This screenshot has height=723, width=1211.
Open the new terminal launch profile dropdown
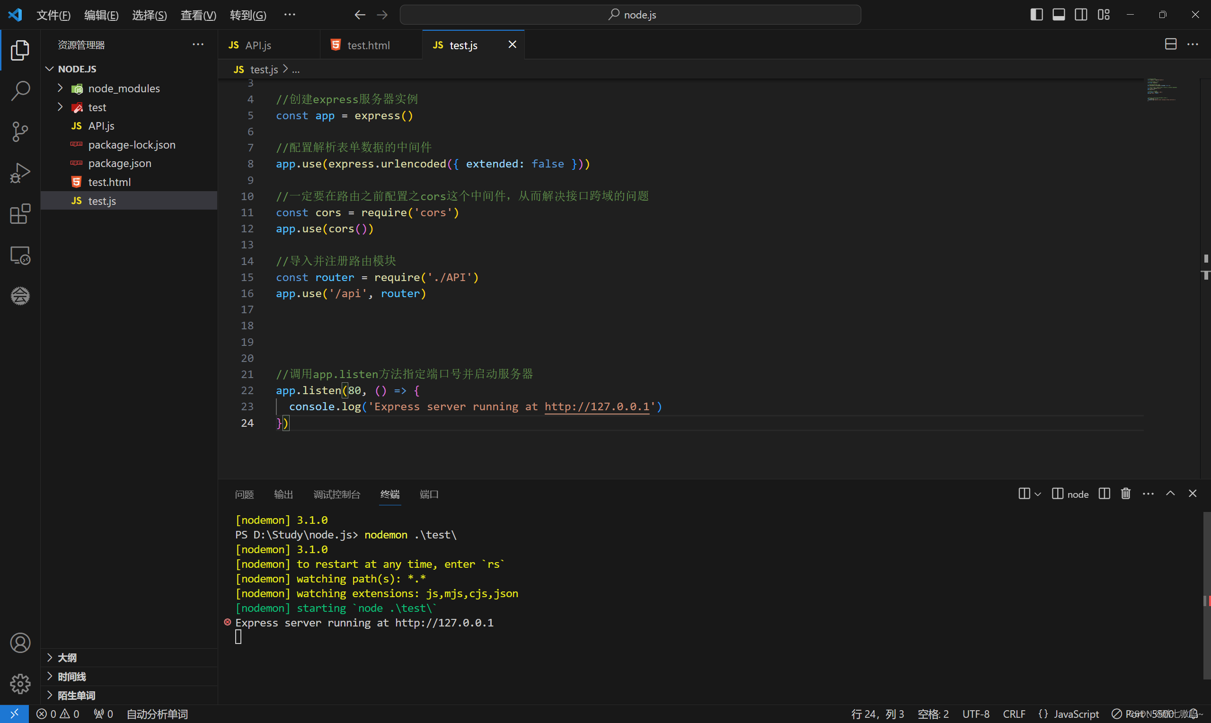coord(1038,494)
